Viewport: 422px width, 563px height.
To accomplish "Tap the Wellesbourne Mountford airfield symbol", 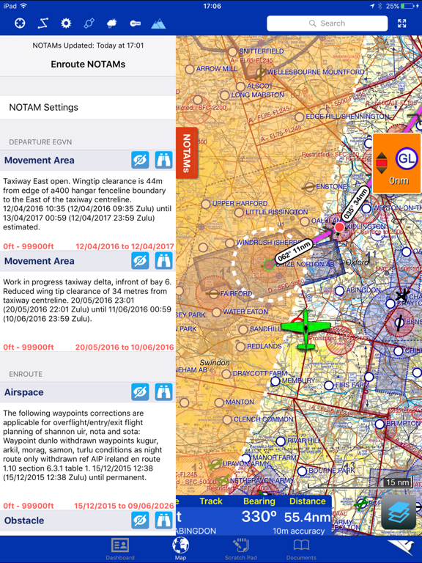I will tap(260, 73).
